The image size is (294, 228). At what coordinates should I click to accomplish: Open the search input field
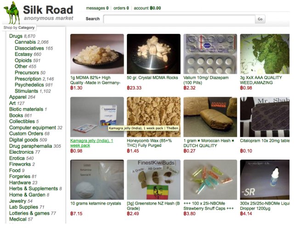click(x=179, y=19)
